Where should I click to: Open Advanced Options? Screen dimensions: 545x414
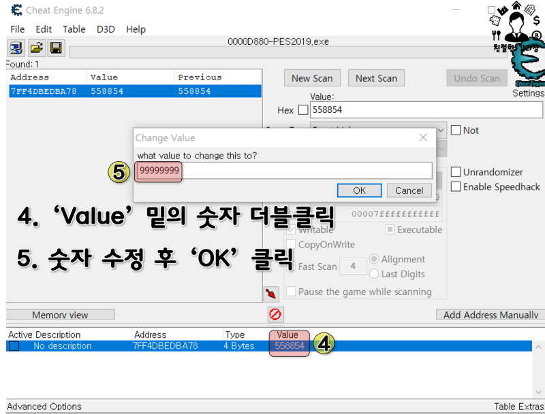[x=44, y=407]
